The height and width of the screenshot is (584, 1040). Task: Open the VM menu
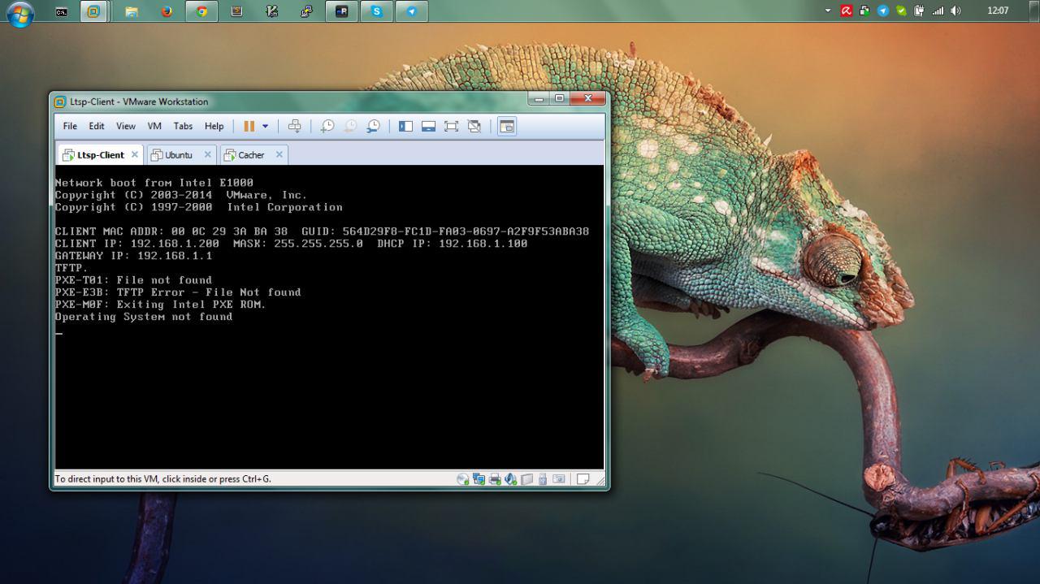(154, 126)
